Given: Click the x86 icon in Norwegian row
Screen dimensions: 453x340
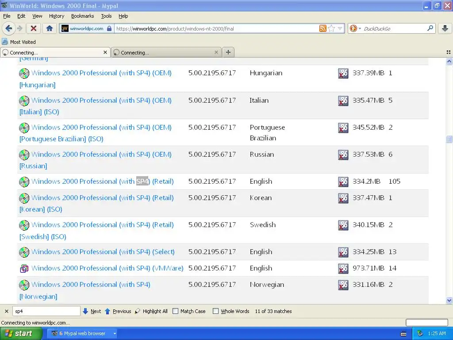Looking at the screenshot, I should (x=343, y=285).
